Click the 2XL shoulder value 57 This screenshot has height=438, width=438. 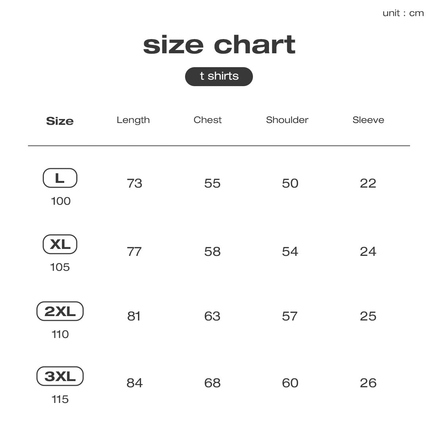pyautogui.click(x=289, y=316)
